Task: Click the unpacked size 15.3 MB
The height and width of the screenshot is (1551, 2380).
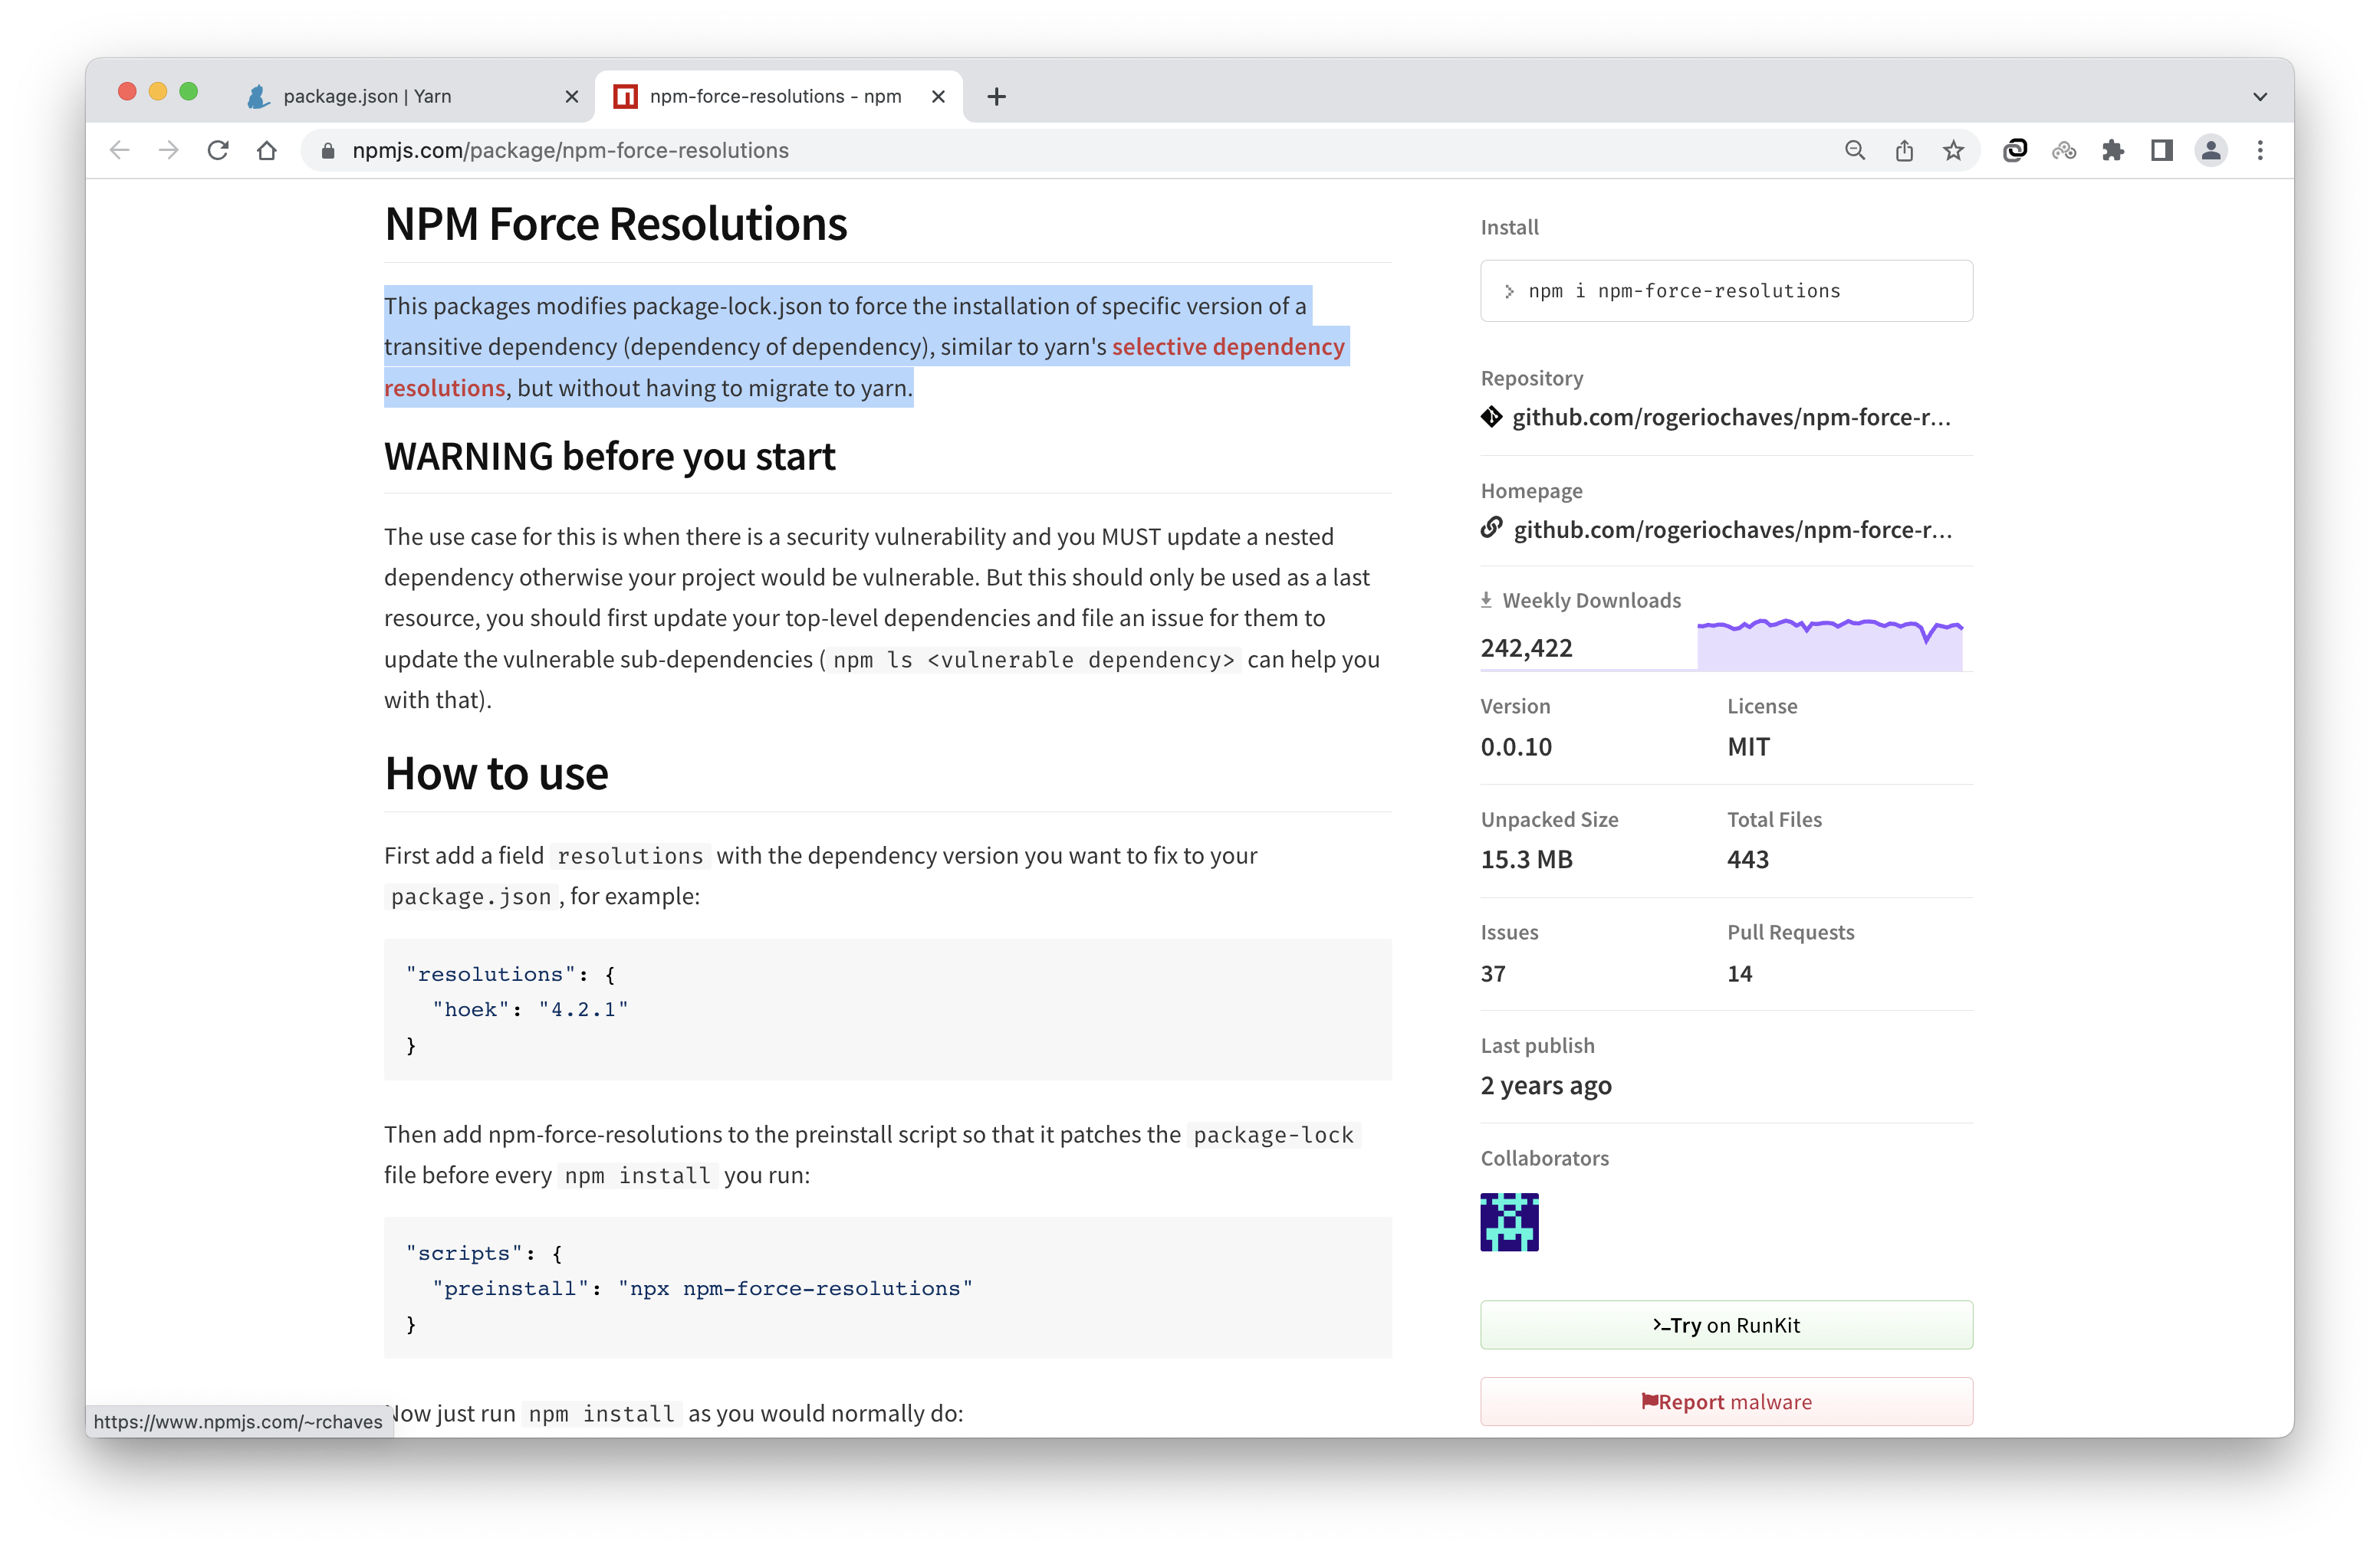Action: [x=1527, y=860]
